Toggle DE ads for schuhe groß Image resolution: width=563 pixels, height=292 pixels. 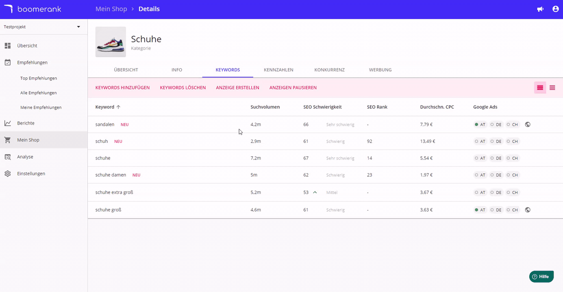point(496,210)
